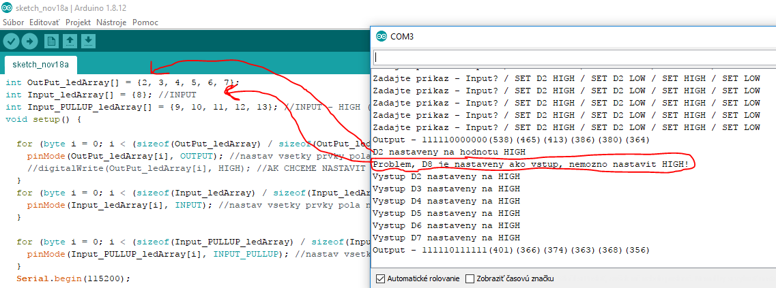Open the Nástroje menu
Viewport: 776px width, 288px height.
point(111,22)
